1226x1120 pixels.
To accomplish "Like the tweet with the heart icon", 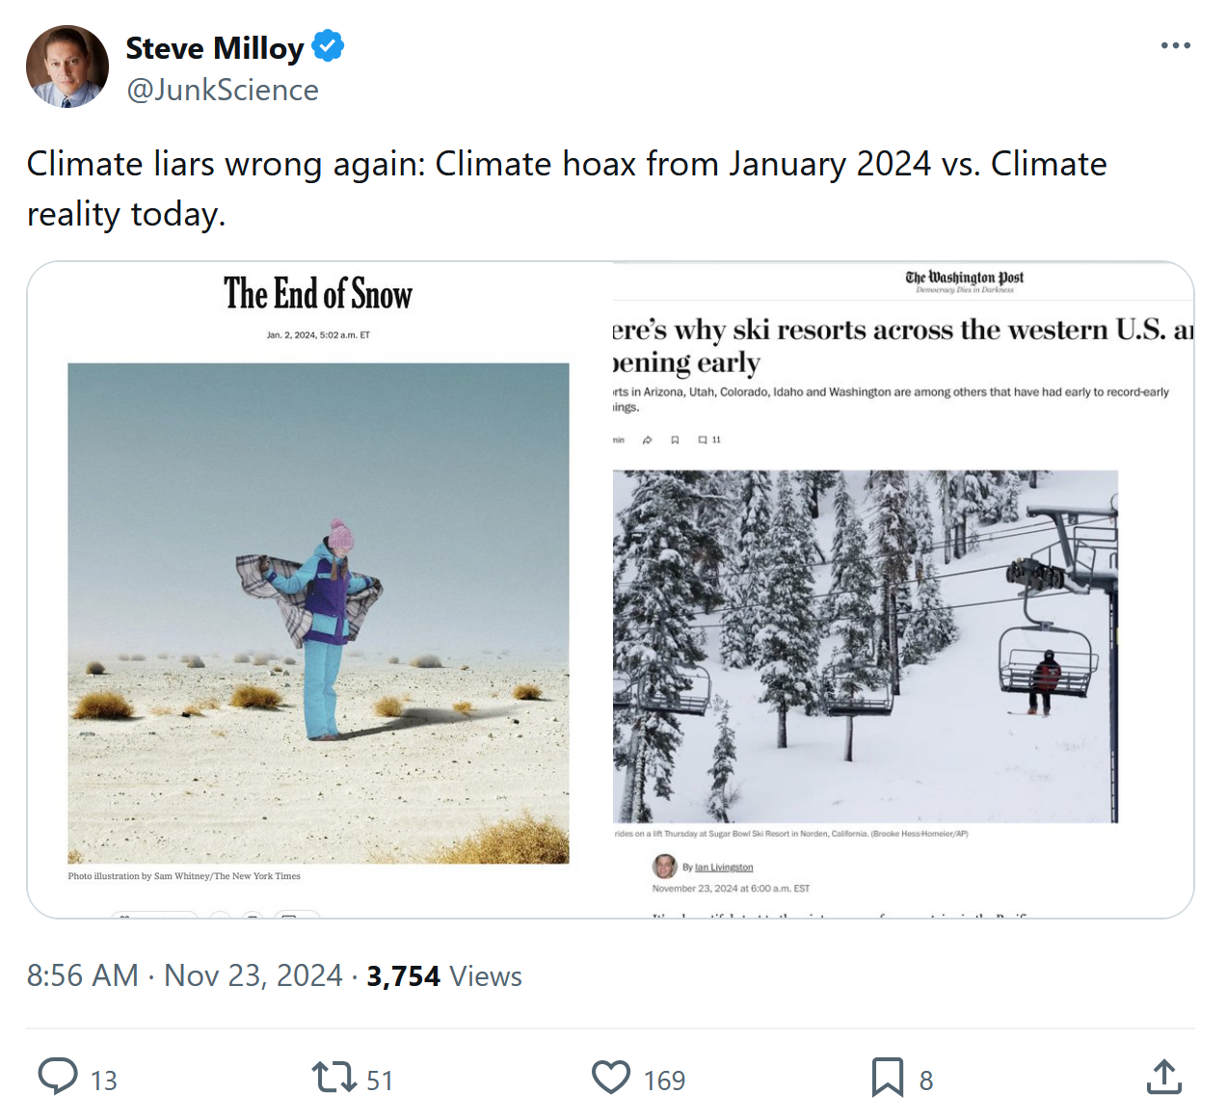I will [x=611, y=1077].
